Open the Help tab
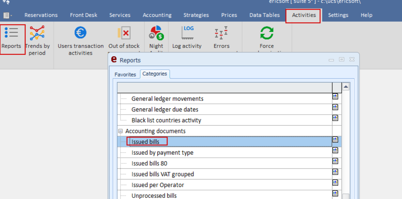402x199 pixels. (x=366, y=15)
